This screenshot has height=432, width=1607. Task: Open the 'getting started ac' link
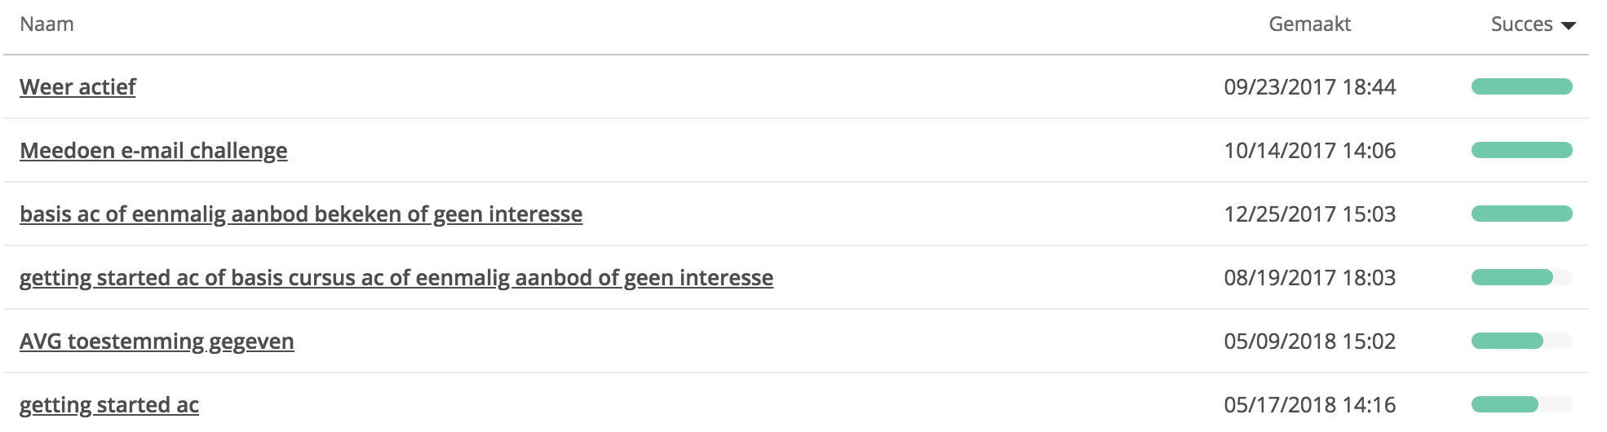click(109, 405)
